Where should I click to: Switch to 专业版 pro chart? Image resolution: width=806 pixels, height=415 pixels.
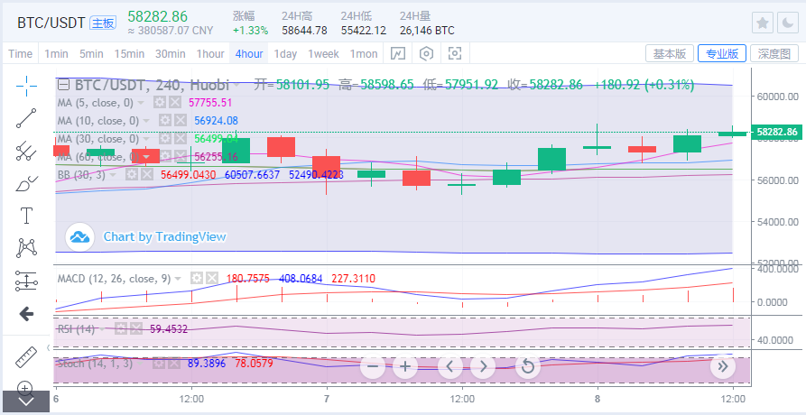coord(722,53)
